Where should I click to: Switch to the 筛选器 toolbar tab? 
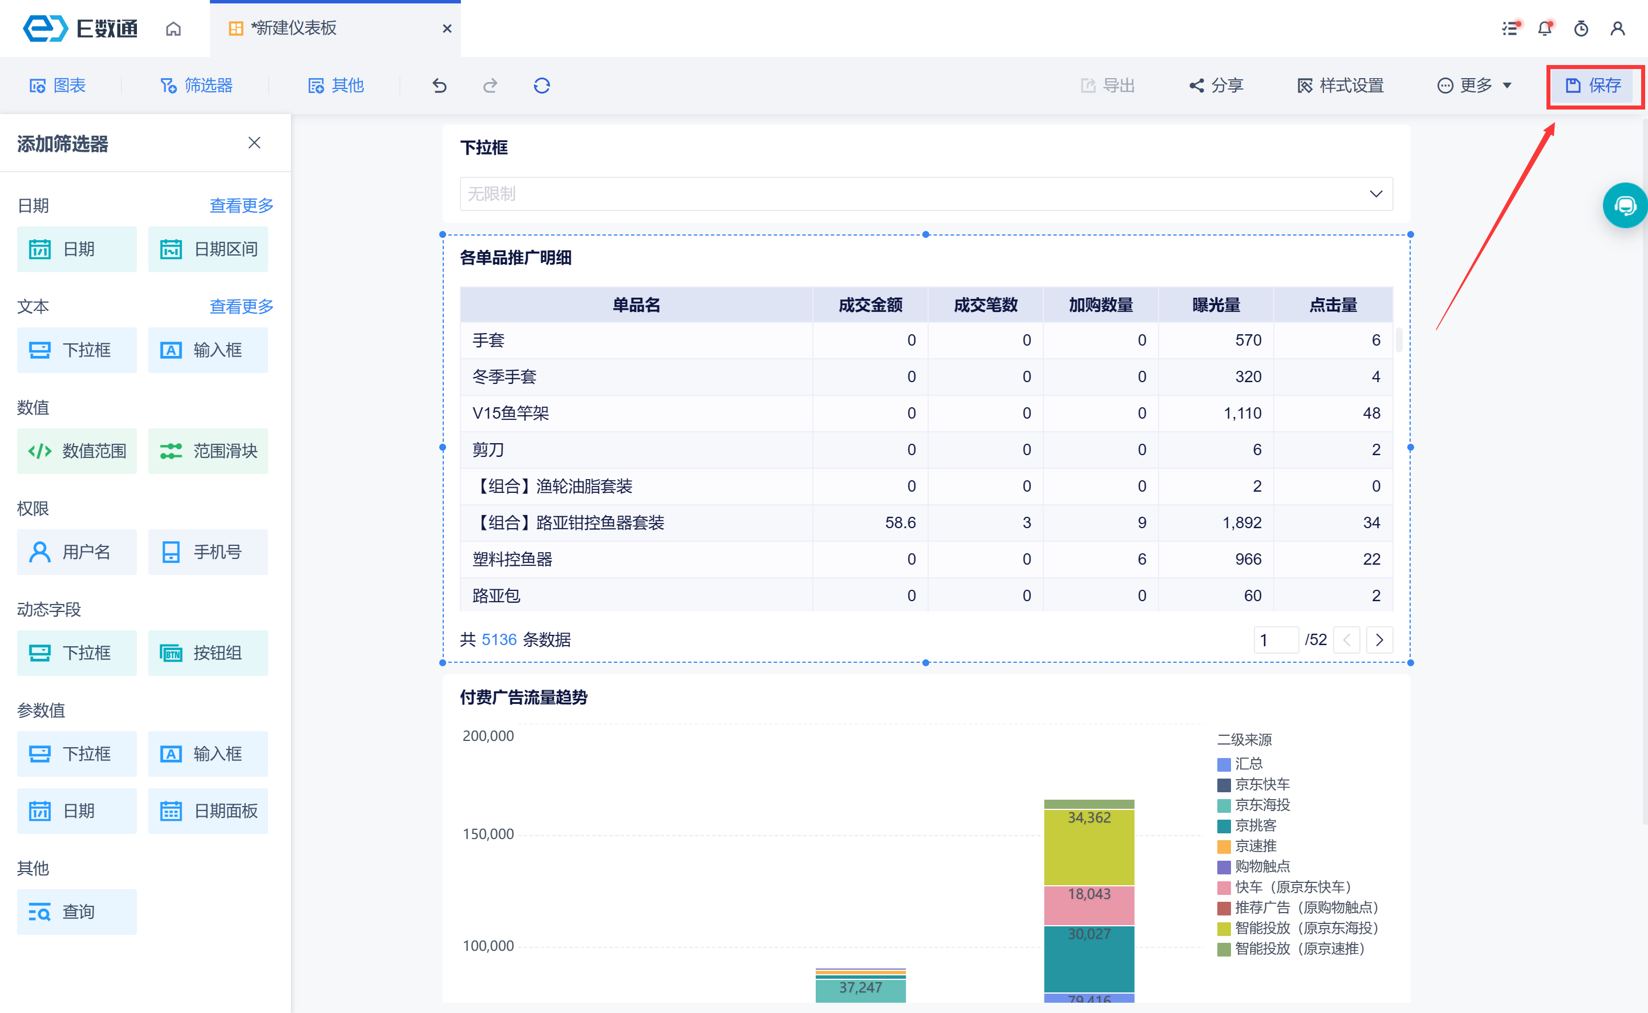coord(196,86)
